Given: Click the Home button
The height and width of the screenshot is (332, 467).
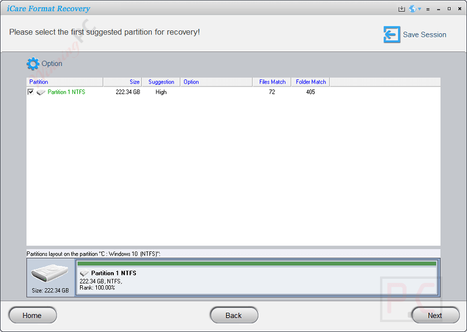Looking at the screenshot, I should point(33,315).
